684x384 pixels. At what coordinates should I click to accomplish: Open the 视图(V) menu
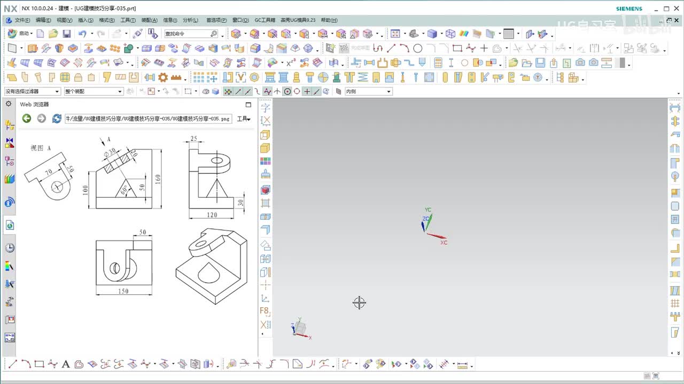point(65,20)
